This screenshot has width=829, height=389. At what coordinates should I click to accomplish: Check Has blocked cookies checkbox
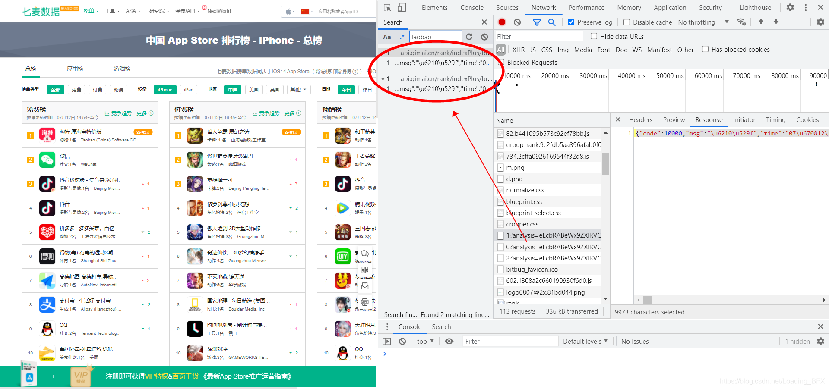705,49
